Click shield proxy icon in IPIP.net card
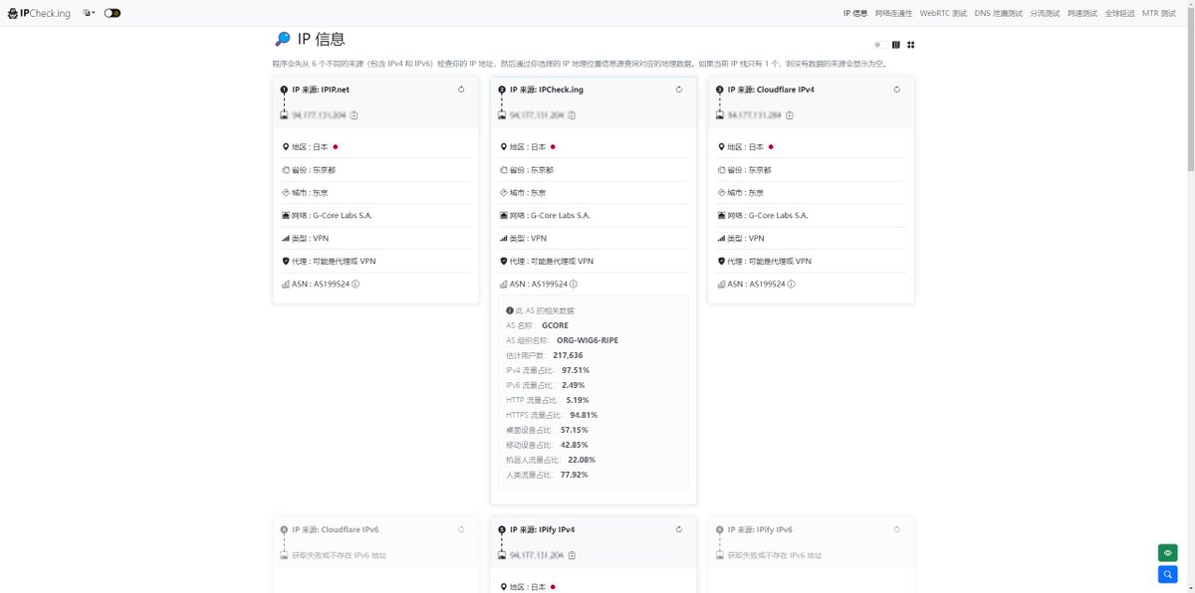Screen dimensions: 1195x593 coord(285,261)
